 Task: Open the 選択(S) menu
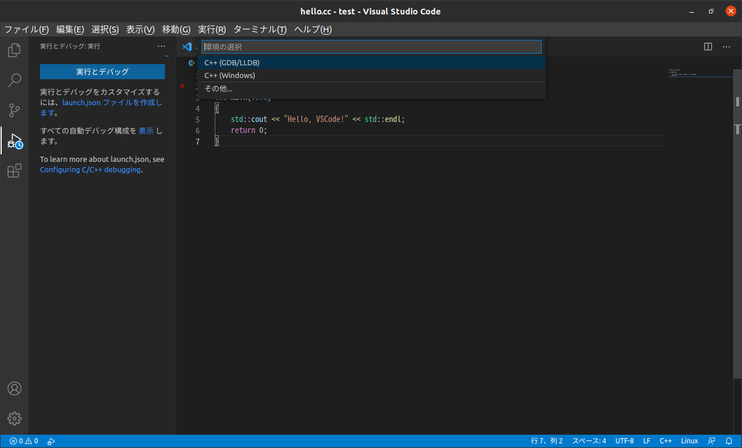105,29
